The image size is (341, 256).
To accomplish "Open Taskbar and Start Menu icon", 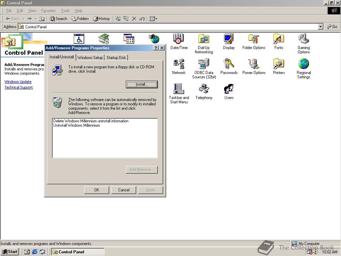I will (179, 94).
